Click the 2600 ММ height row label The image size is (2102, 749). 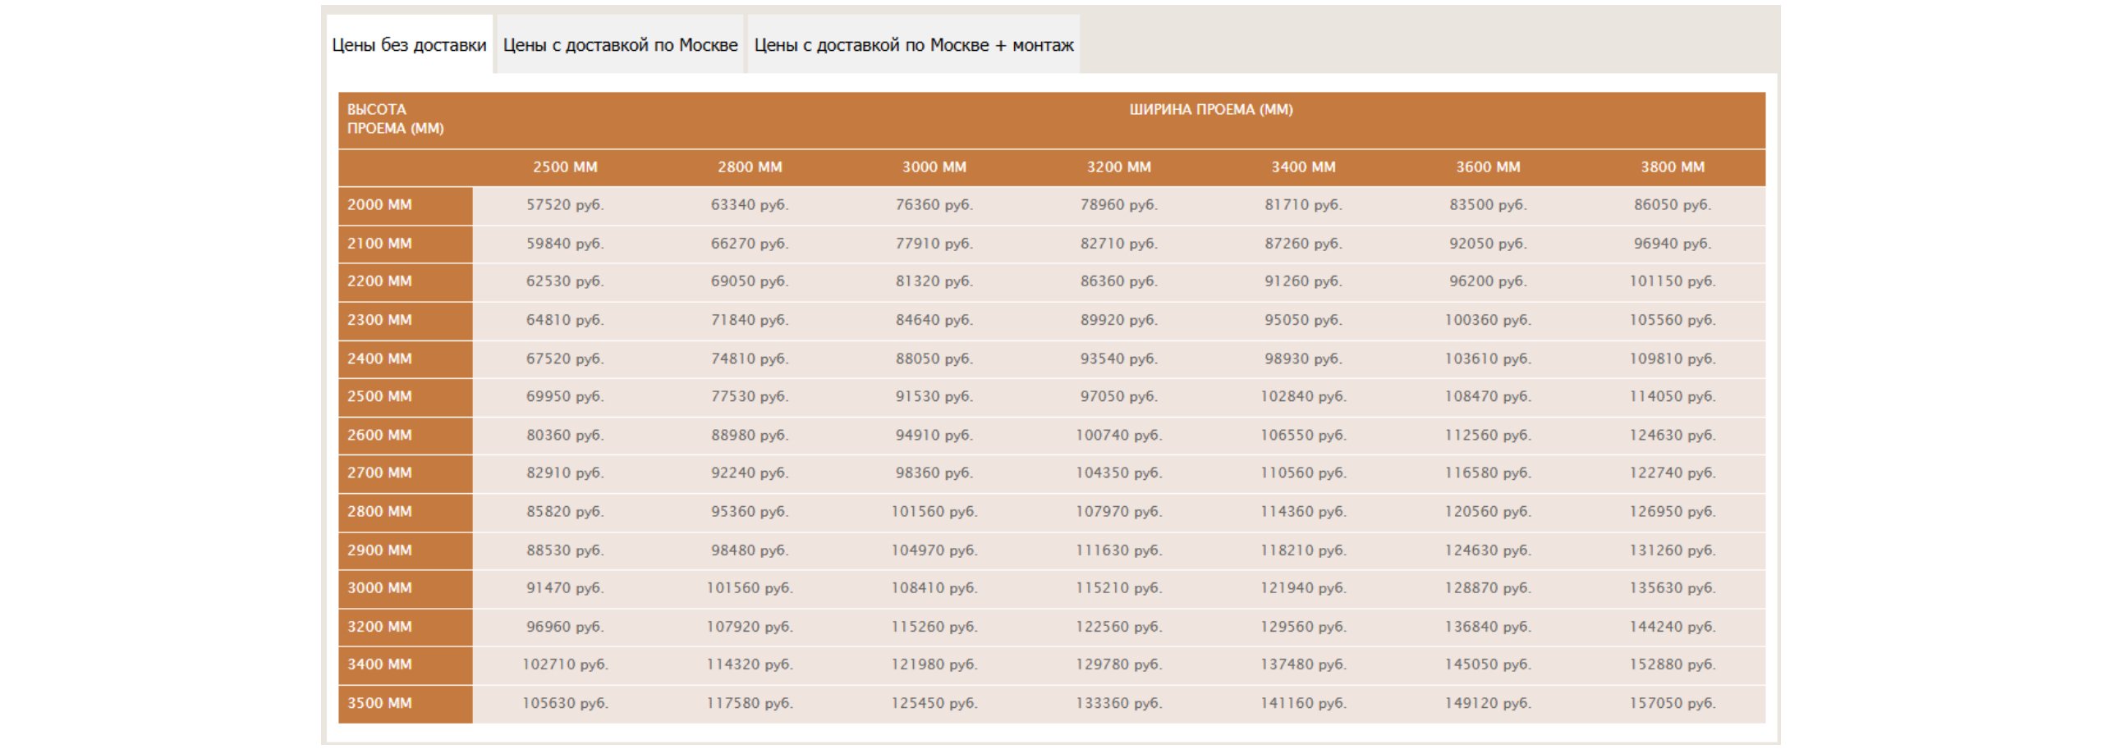point(406,435)
